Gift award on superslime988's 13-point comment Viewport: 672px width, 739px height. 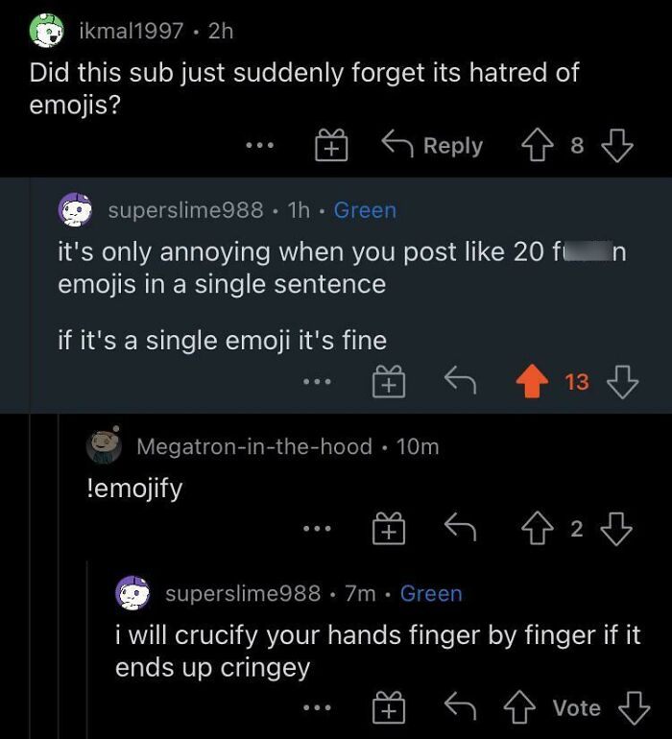coord(388,383)
